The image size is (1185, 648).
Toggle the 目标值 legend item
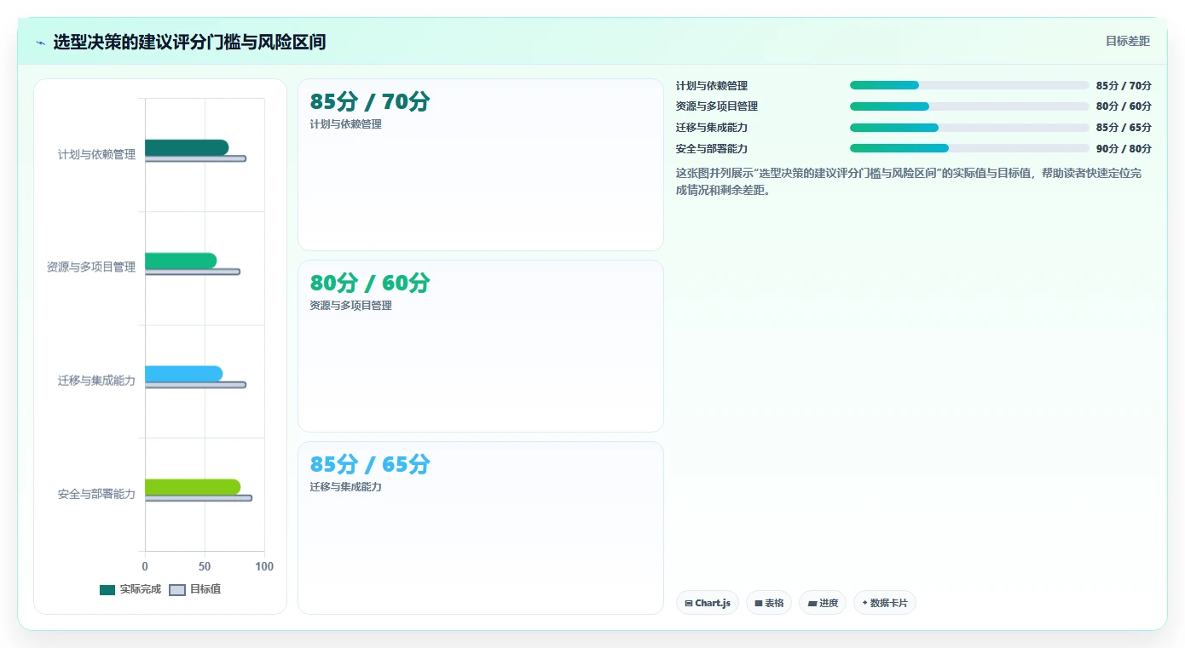point(195,589)
